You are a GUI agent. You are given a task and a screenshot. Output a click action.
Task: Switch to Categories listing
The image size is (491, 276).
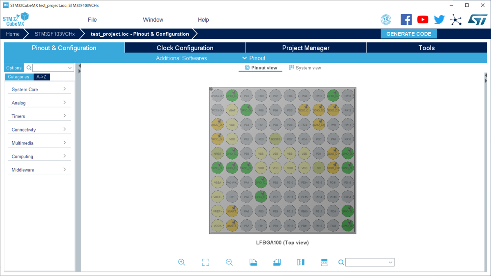(18, 77)
